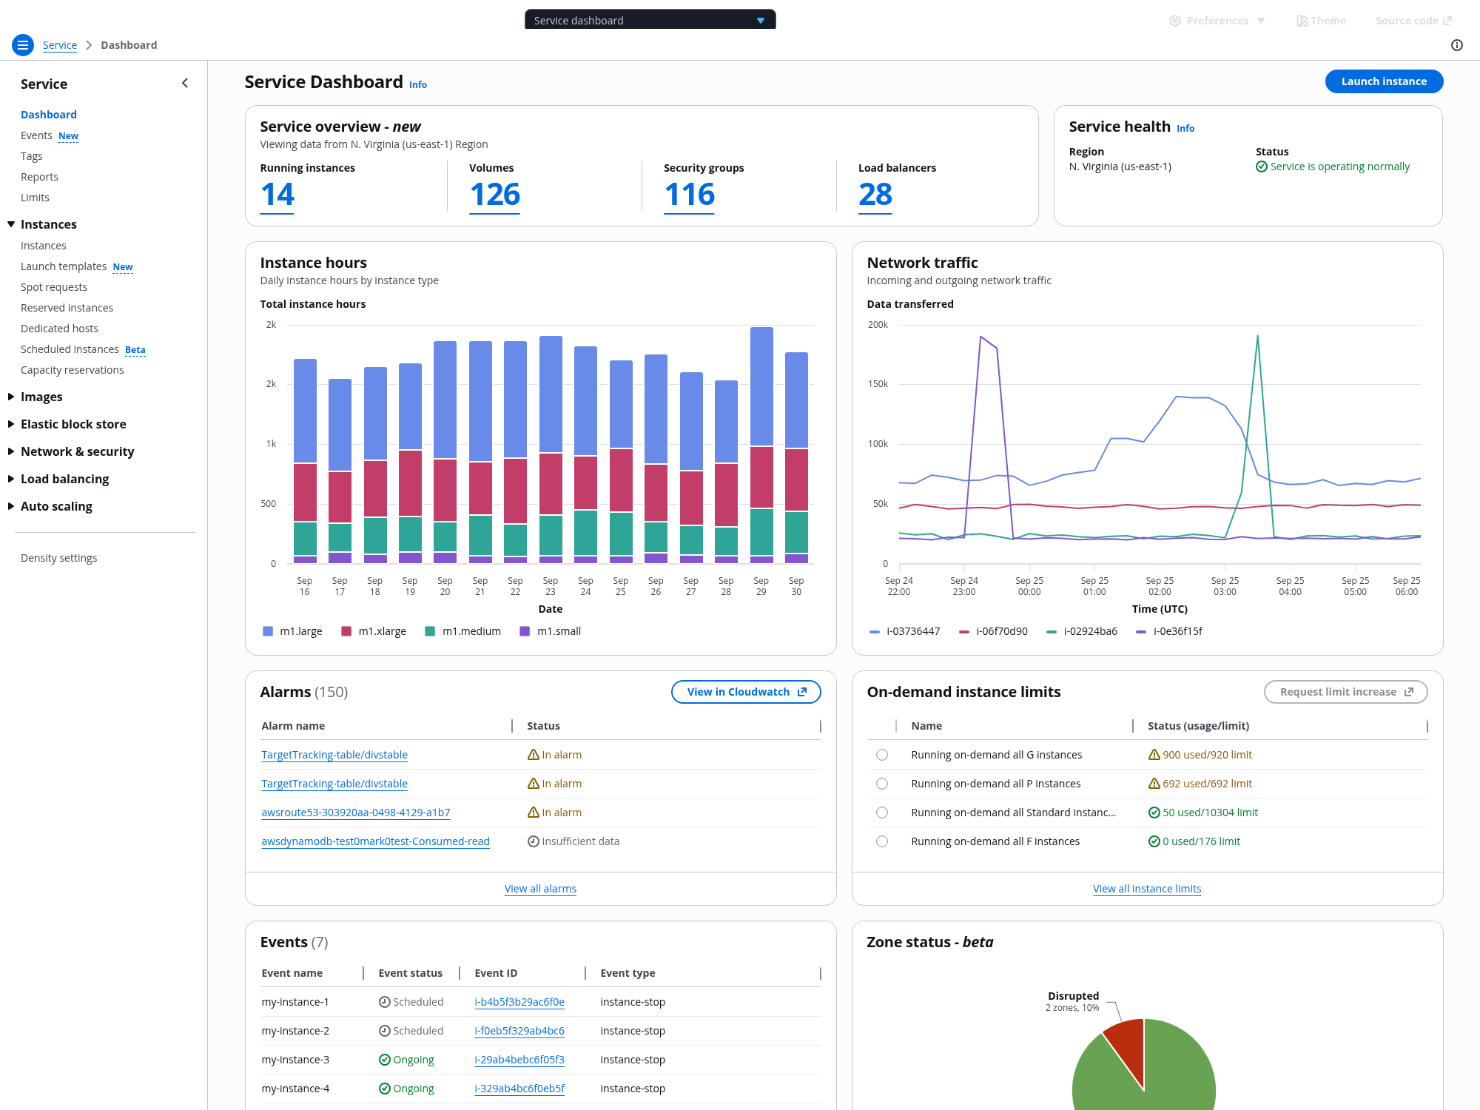This screenshot has height=1110, width=1480.
Task: Select the all G instances radio button
Action: tap(881, 755)
